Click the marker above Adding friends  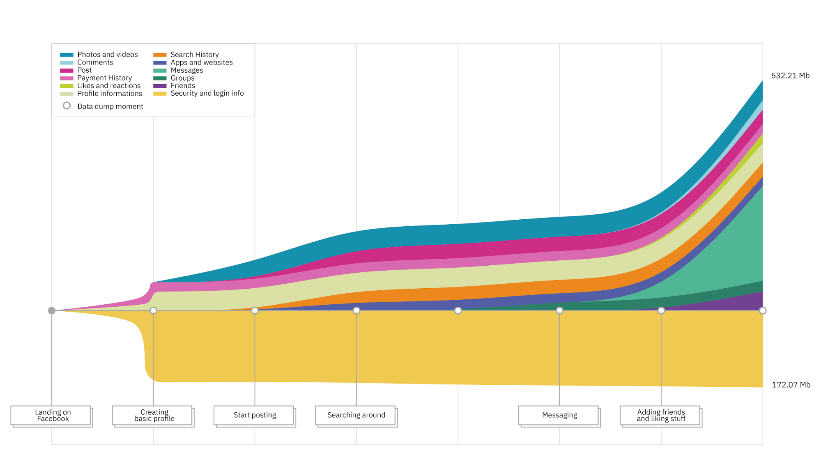pyautogui.click(x=661, y=310)
